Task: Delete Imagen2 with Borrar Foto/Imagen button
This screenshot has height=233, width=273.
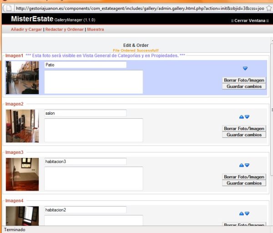Action: tap(244, 128)
